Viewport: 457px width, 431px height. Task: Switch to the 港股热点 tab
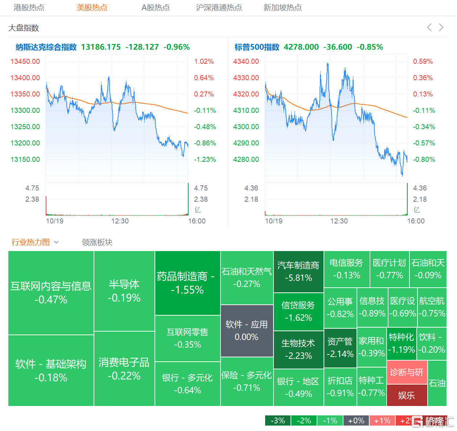pyautogui.click(x=29, y=8)
